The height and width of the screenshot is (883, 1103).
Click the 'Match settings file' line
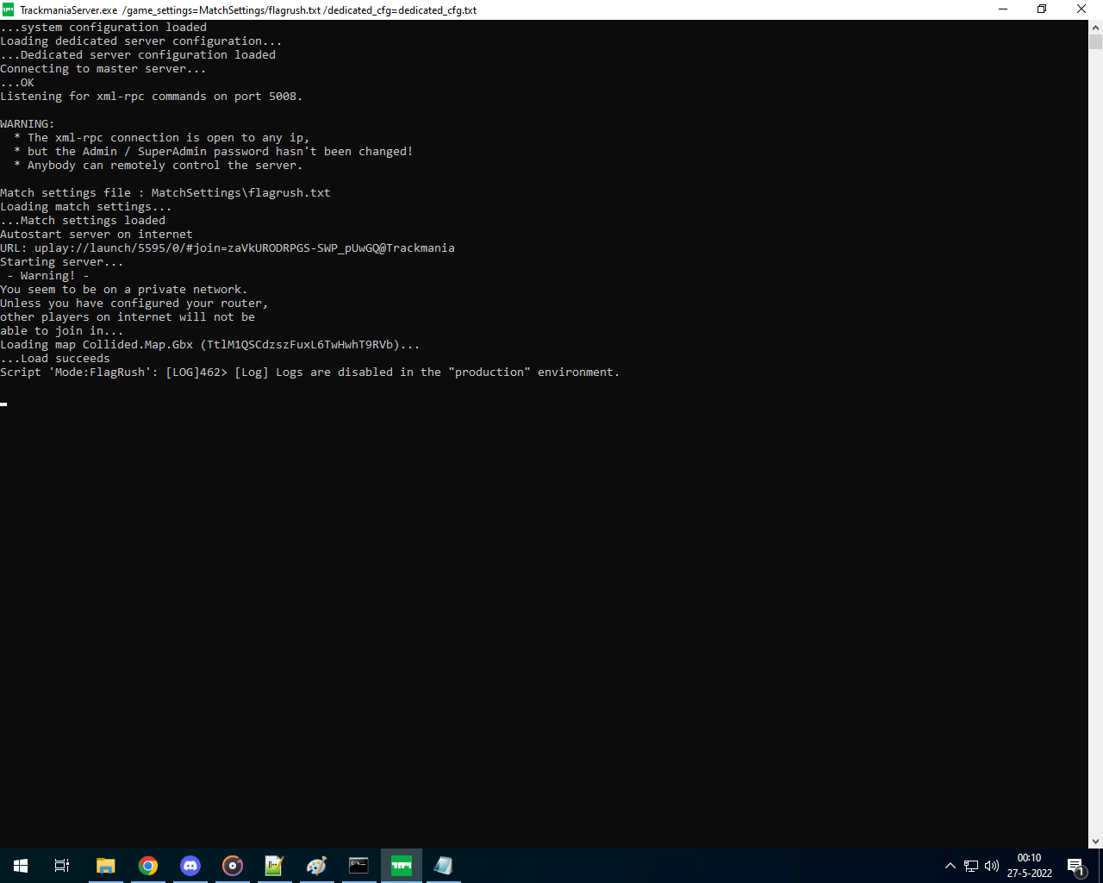165,193
